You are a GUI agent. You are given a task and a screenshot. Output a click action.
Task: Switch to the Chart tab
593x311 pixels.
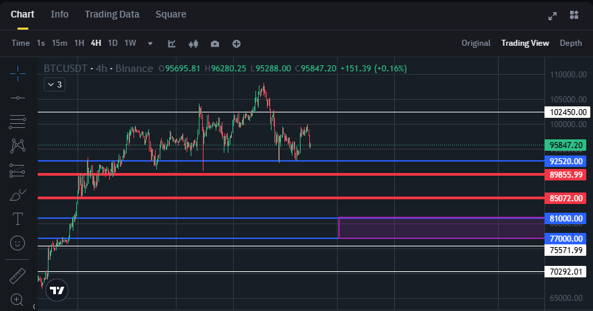point(22,14)
